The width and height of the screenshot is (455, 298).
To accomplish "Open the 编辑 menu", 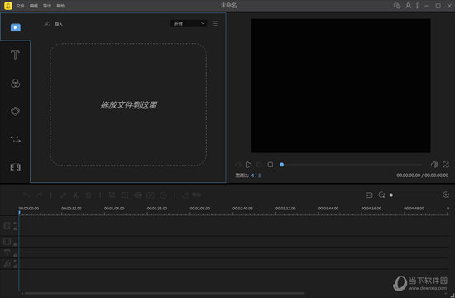I will [x=34, y=6].
